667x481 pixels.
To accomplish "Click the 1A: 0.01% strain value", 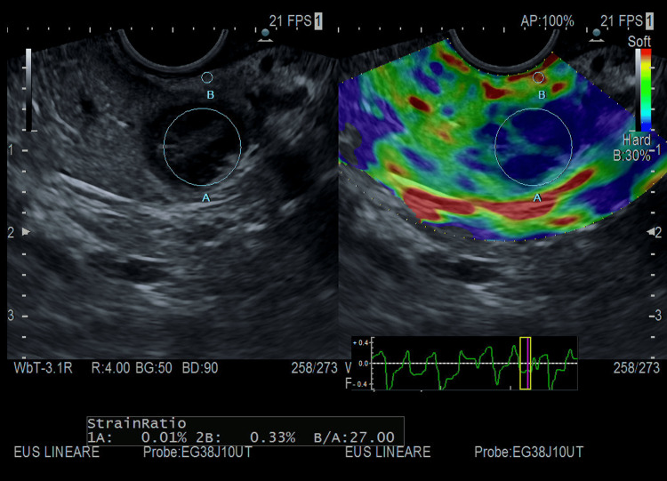I will click(x=137, y=437).
